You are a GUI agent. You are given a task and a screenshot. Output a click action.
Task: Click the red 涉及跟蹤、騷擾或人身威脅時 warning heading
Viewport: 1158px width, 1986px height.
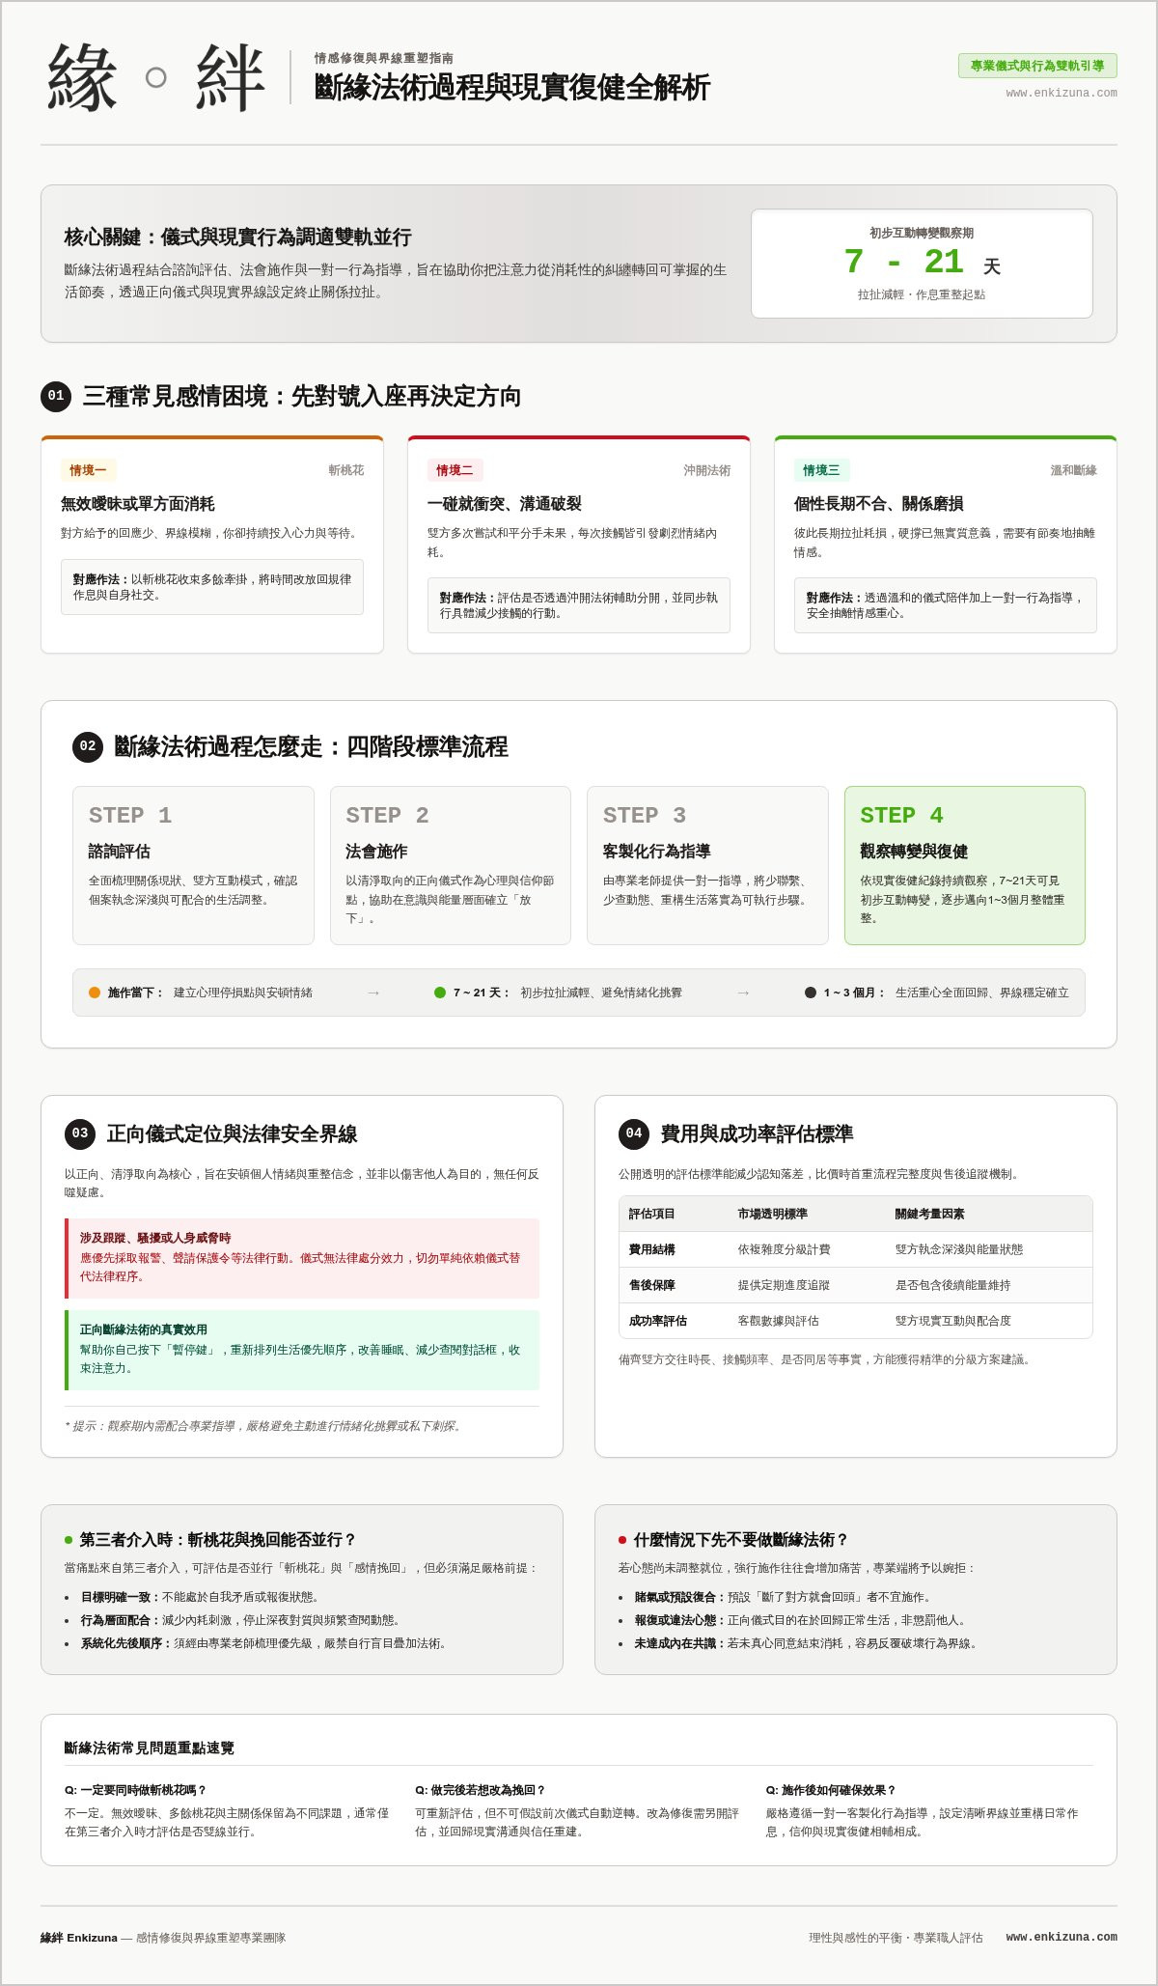[155, 1238]
